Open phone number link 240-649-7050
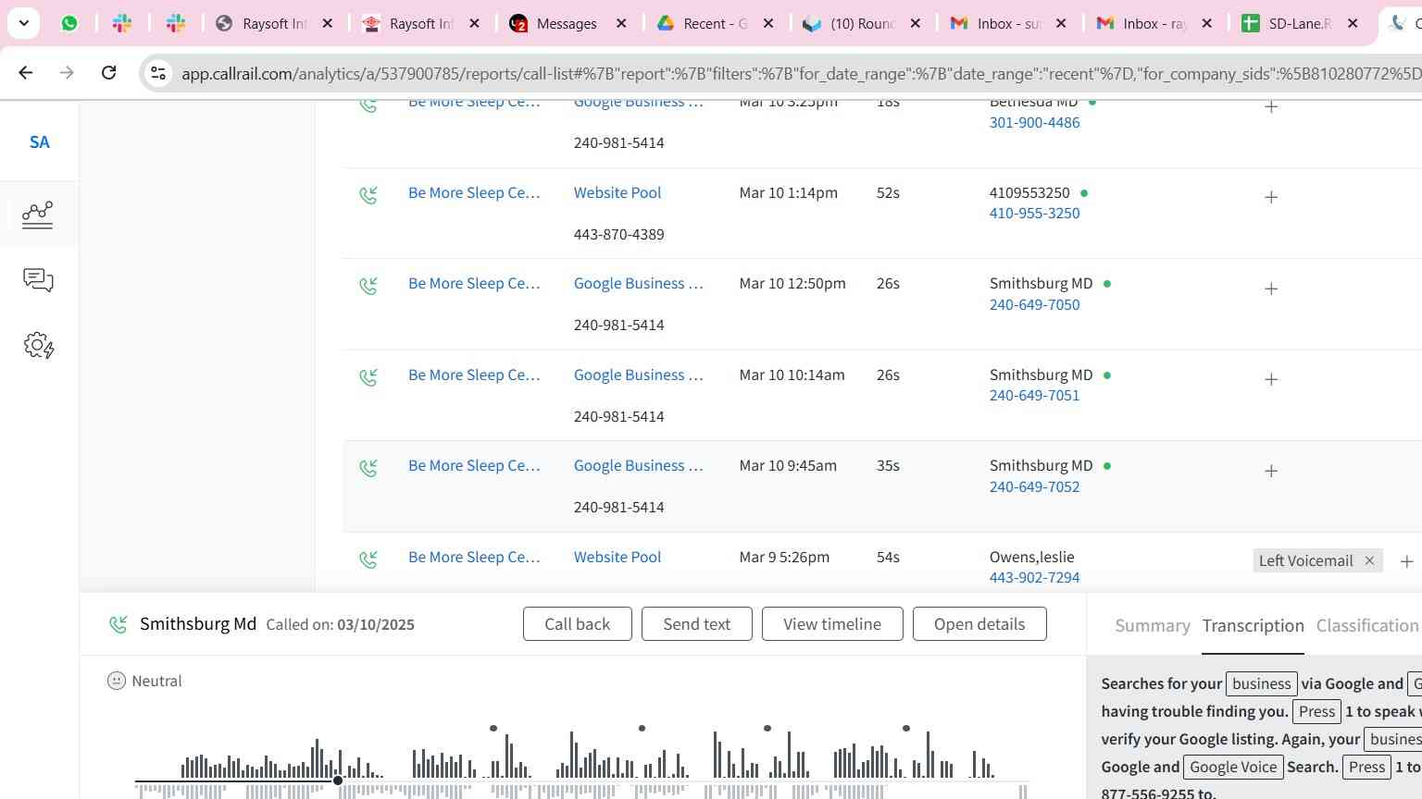Image resolution: width=1422 pixels, height=799 pixels. point(1034,304)
